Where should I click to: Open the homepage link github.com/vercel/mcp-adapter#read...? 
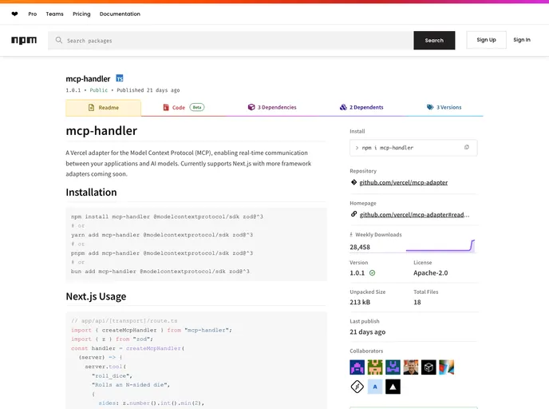coord(415,215)
